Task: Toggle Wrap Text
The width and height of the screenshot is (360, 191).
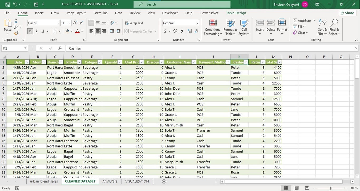Action: click(x=134, y=23)
